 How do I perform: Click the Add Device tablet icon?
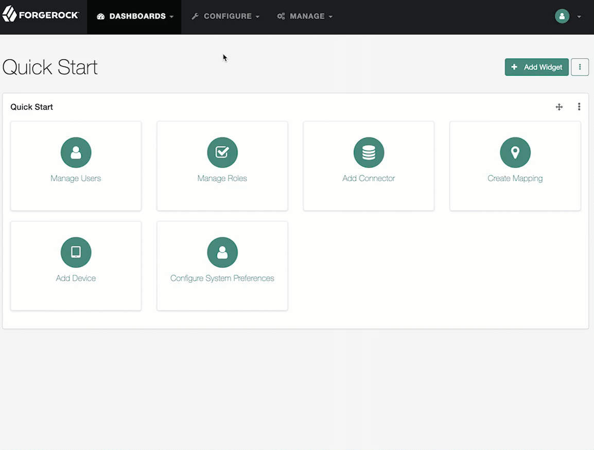click(76, 252)
